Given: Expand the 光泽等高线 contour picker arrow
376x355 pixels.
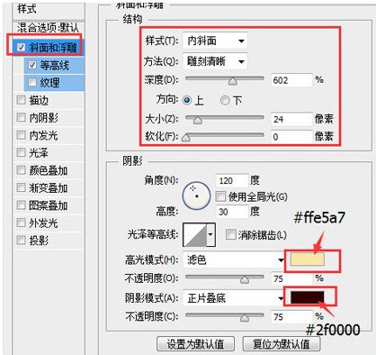Looking at the screenshot, I should point(210,234).
